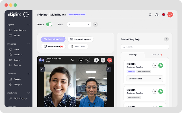Image resolution: width=182 pixels, height=113 pixels.
Task: Click Virtual Appointment tag on CS 005
Action: coord(134,97)
